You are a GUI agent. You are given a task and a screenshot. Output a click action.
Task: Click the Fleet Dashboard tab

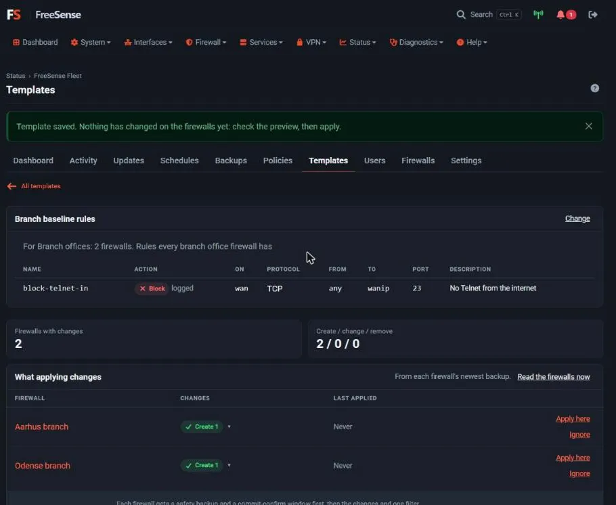[x=33, y=160]
